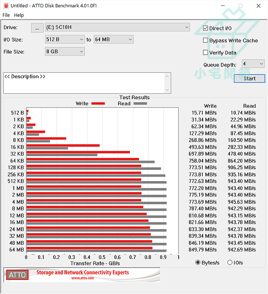Enable Bypass Write Cache
The image size is (268, 294).
pyautogui.click(x=205, y=40)
